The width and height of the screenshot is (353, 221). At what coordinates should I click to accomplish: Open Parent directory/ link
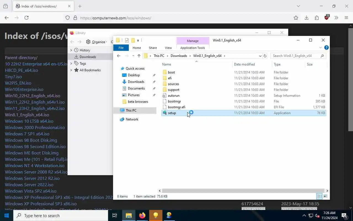click(21, 57)
